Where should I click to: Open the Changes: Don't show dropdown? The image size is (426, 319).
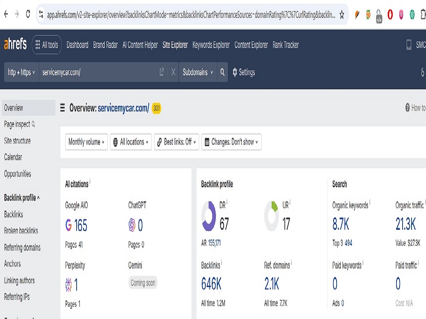pos(231,142)
